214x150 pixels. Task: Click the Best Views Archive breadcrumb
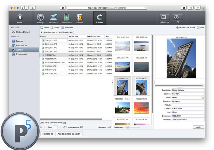66,32
